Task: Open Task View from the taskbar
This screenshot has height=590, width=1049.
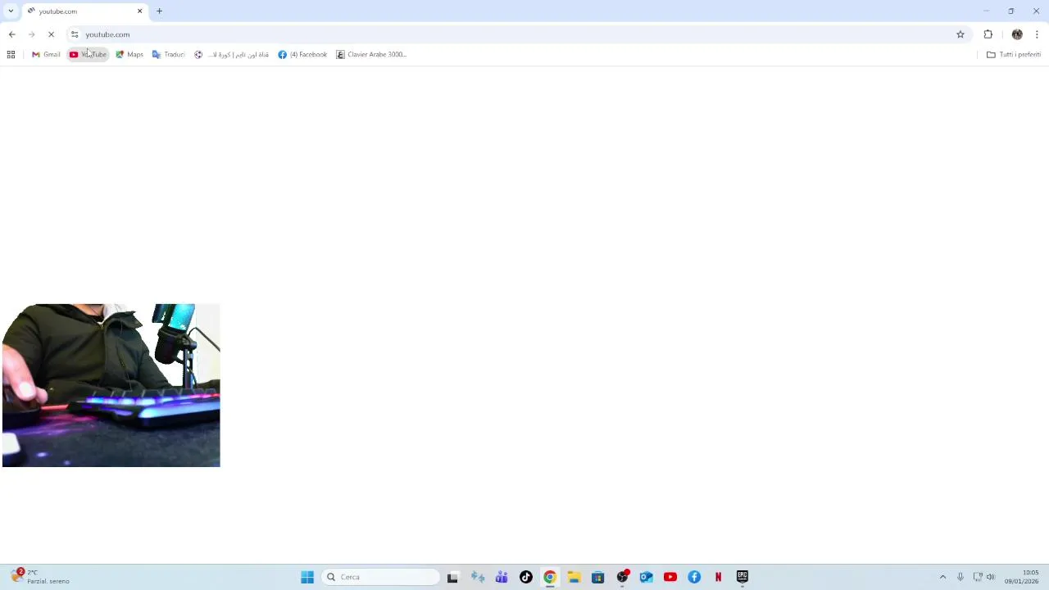Action: coord(452,577)
